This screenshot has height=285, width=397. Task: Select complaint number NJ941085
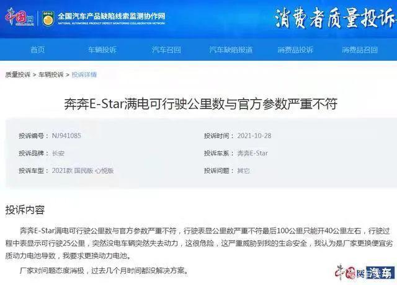pyautogui.click(x=66, y=136)
